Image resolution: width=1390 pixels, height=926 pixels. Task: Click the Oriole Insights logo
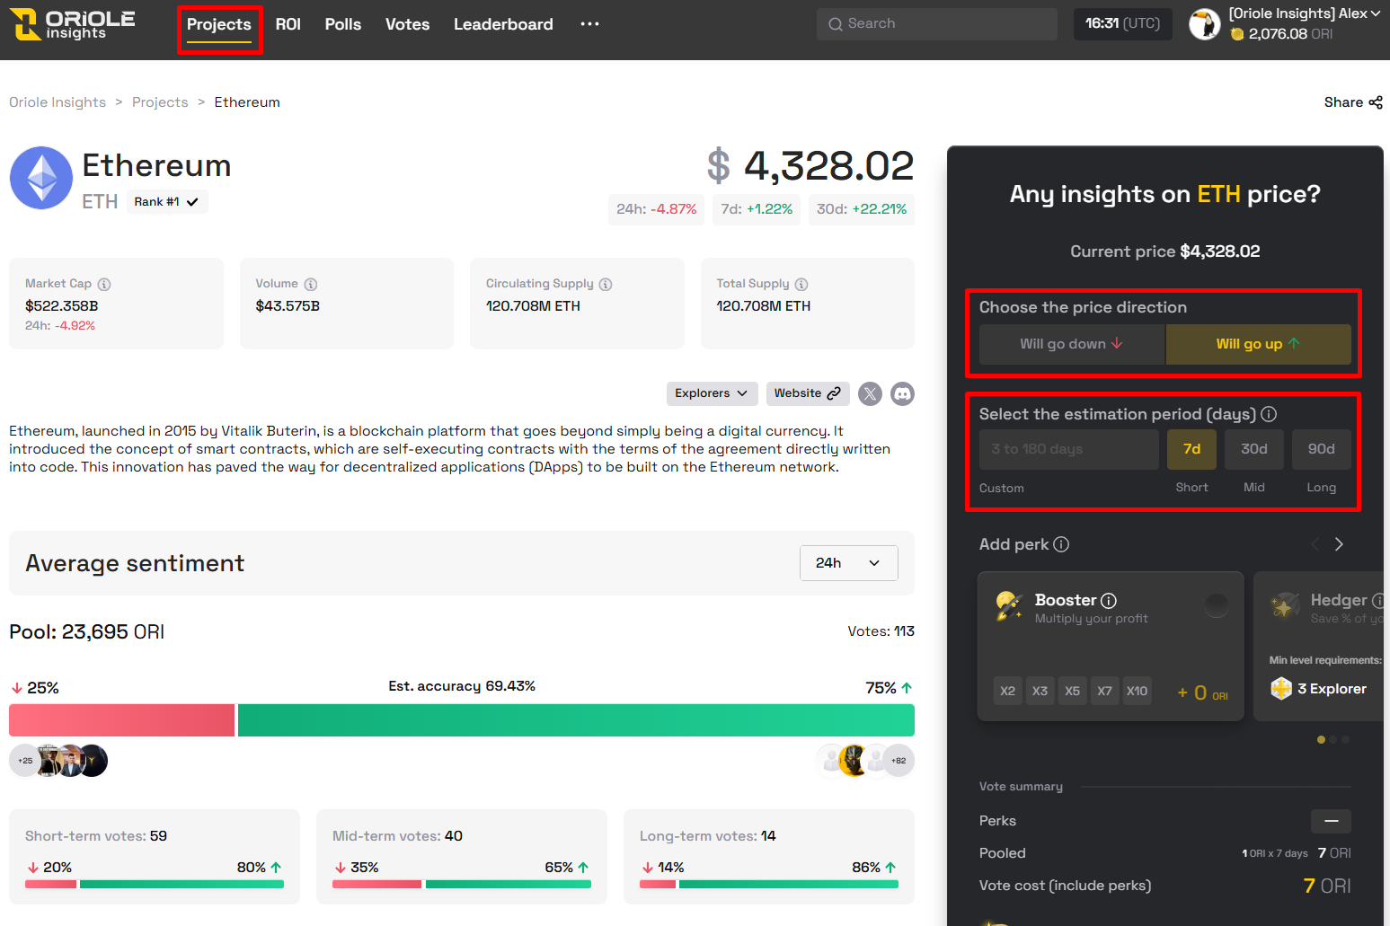tap(73, 24)
